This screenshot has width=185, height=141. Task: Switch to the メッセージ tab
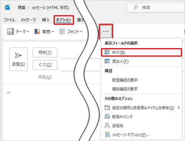point(28,20)
